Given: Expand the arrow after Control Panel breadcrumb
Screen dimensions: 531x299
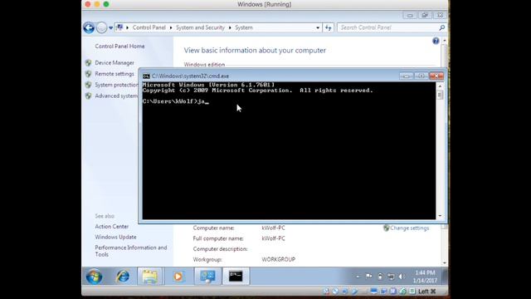Looking at the screenshot, I should pos(171,27).
